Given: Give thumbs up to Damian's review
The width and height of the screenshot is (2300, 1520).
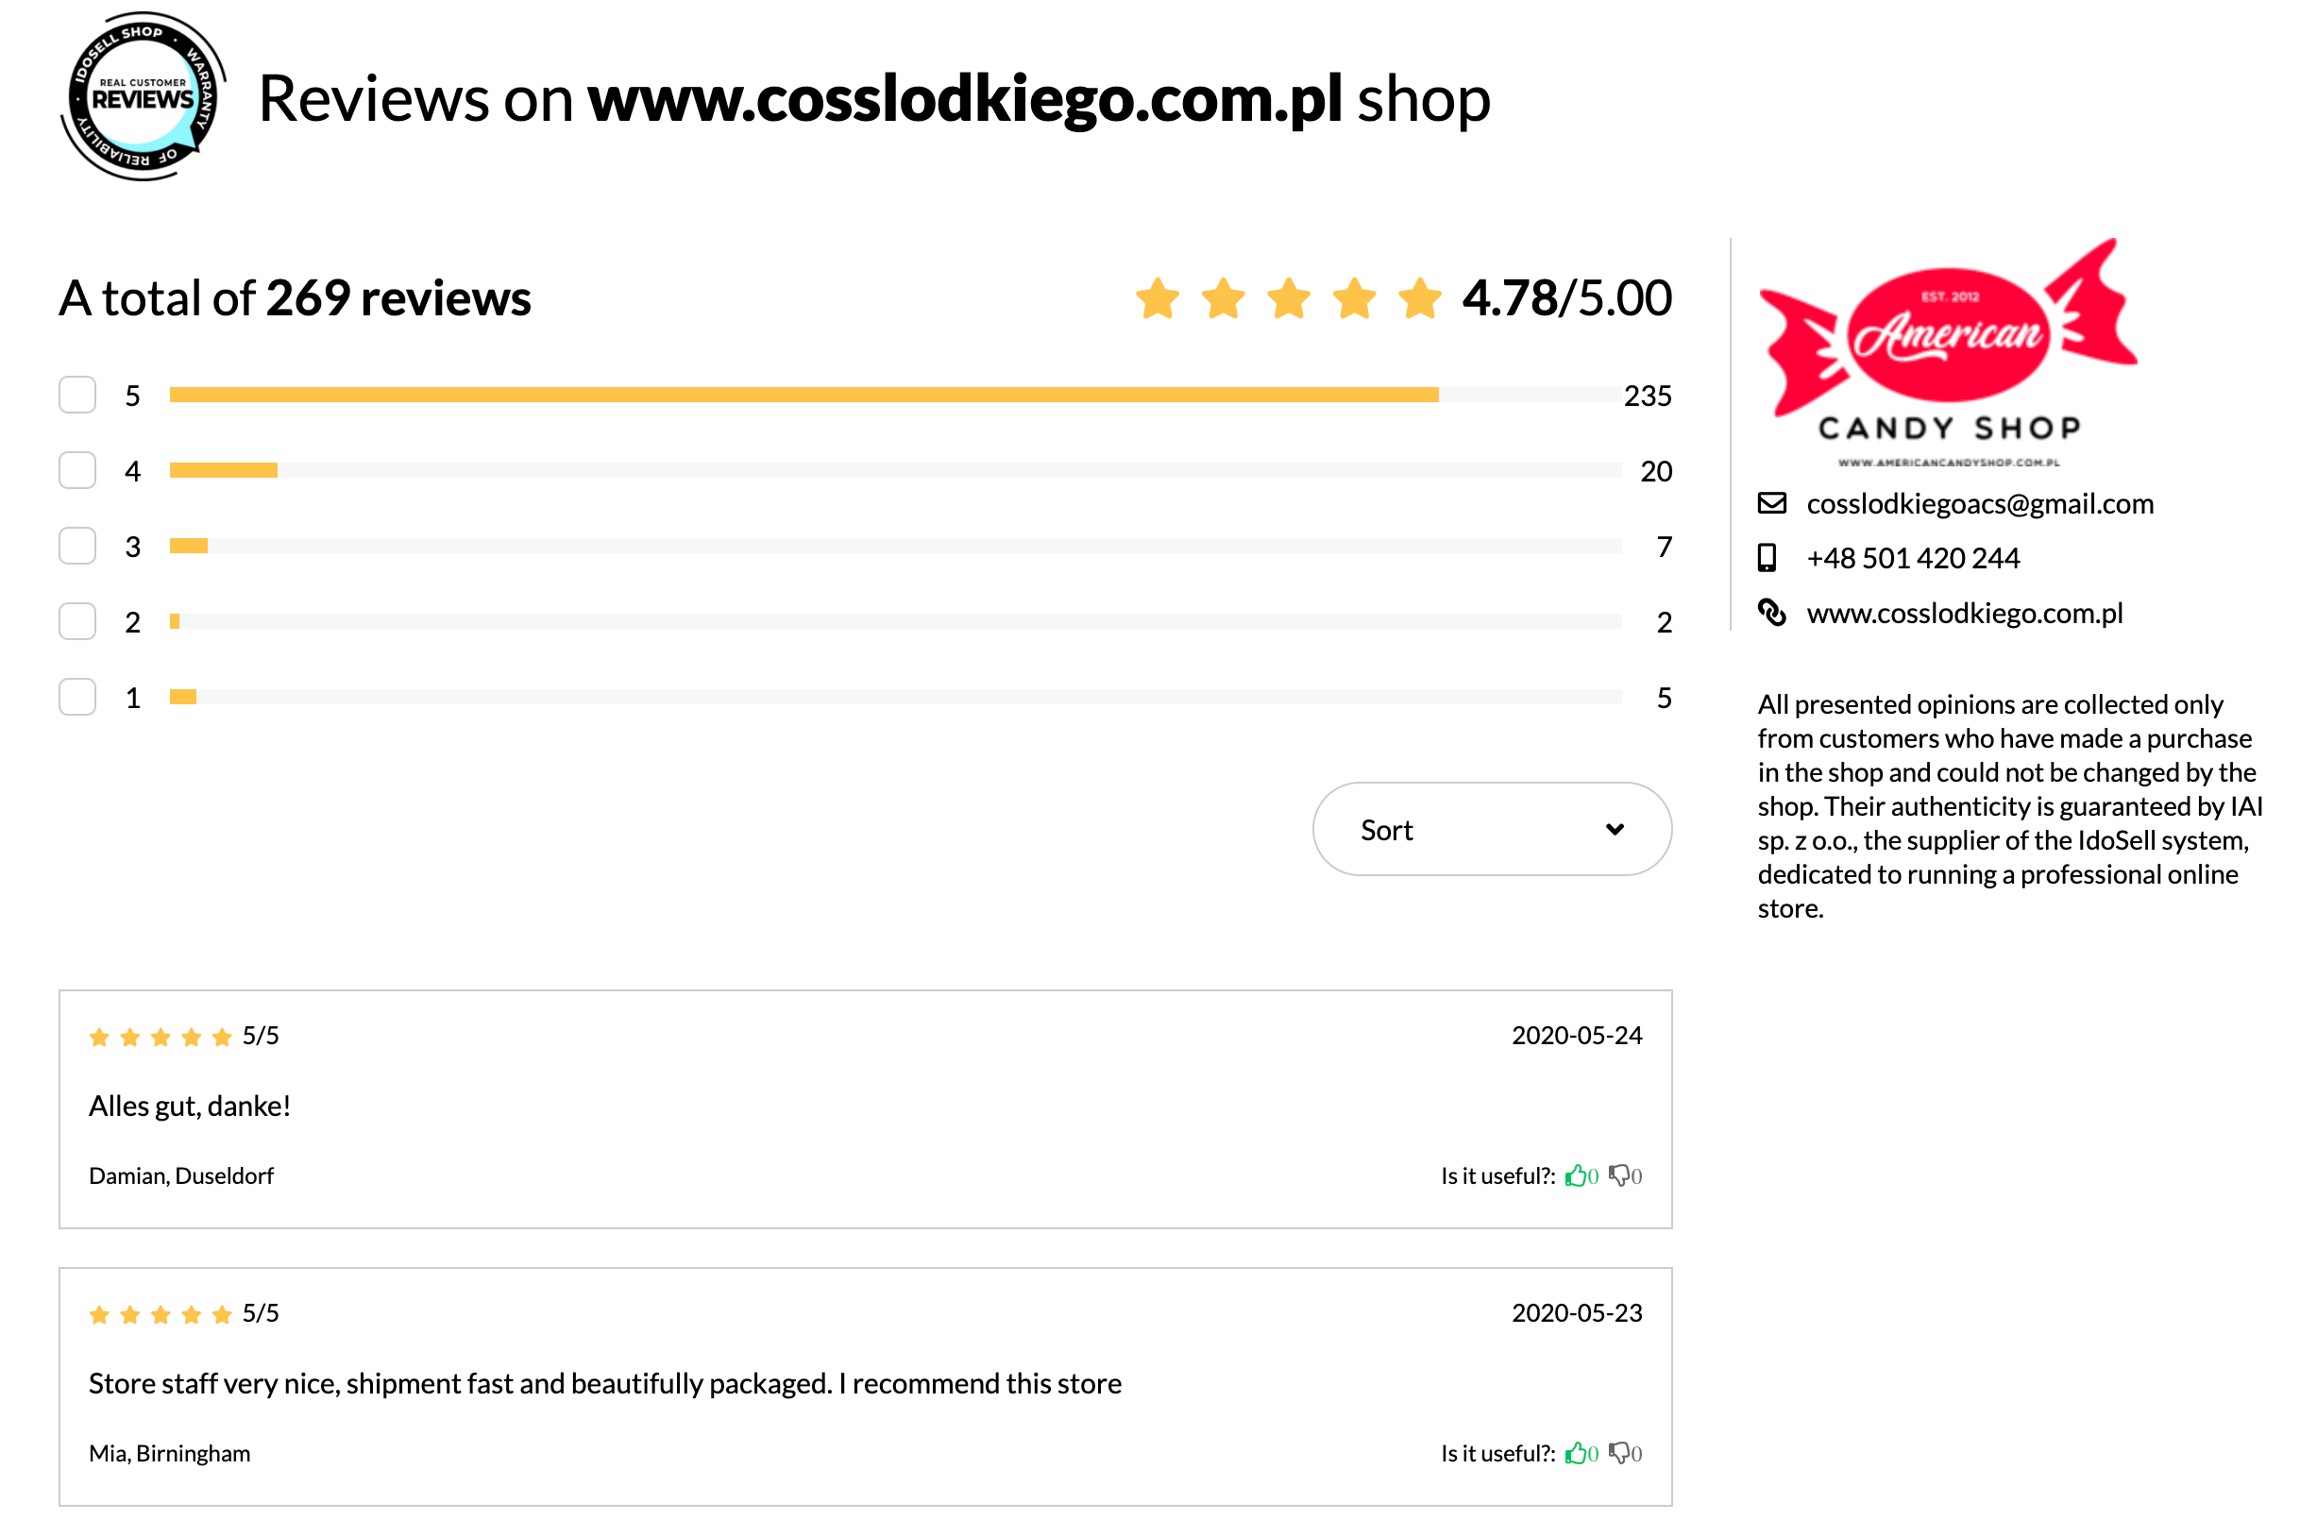Looking at the screenshot, I should click(1576, 1175).
